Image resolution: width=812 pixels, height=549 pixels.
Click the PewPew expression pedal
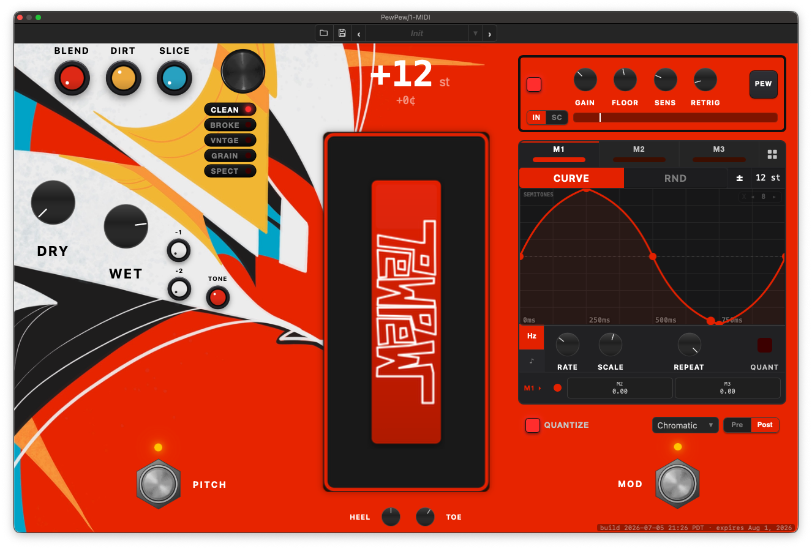(x=406, y=312)
